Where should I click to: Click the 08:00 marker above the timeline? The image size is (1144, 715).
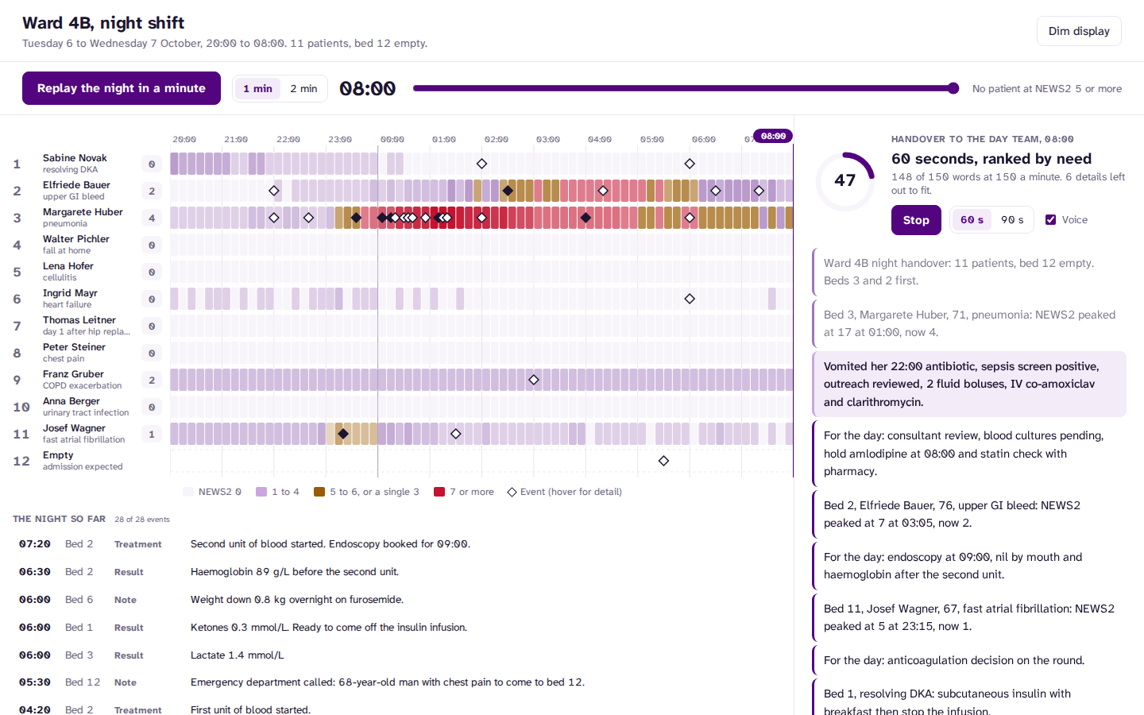[773, 136]
